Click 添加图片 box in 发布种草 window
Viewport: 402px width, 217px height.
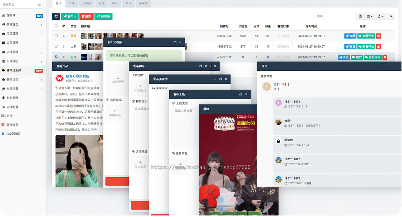click(x=140, y=88)
